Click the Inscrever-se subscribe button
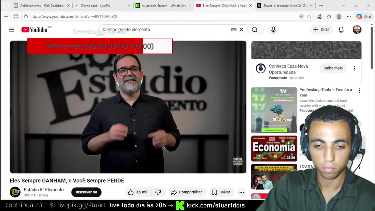Screen dimensions: 375x211 pos(86,192)
